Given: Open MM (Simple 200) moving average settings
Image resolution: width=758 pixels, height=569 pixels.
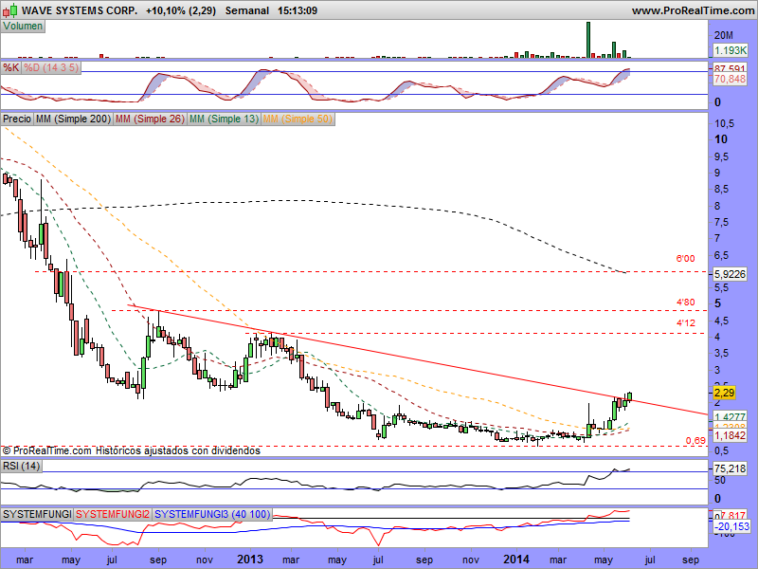Looking at the screenshot, I should [x=73, y=119].
